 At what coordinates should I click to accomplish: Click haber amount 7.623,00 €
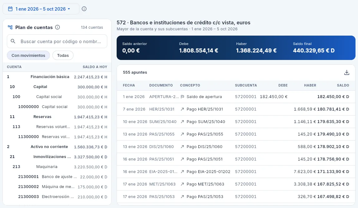305,172
